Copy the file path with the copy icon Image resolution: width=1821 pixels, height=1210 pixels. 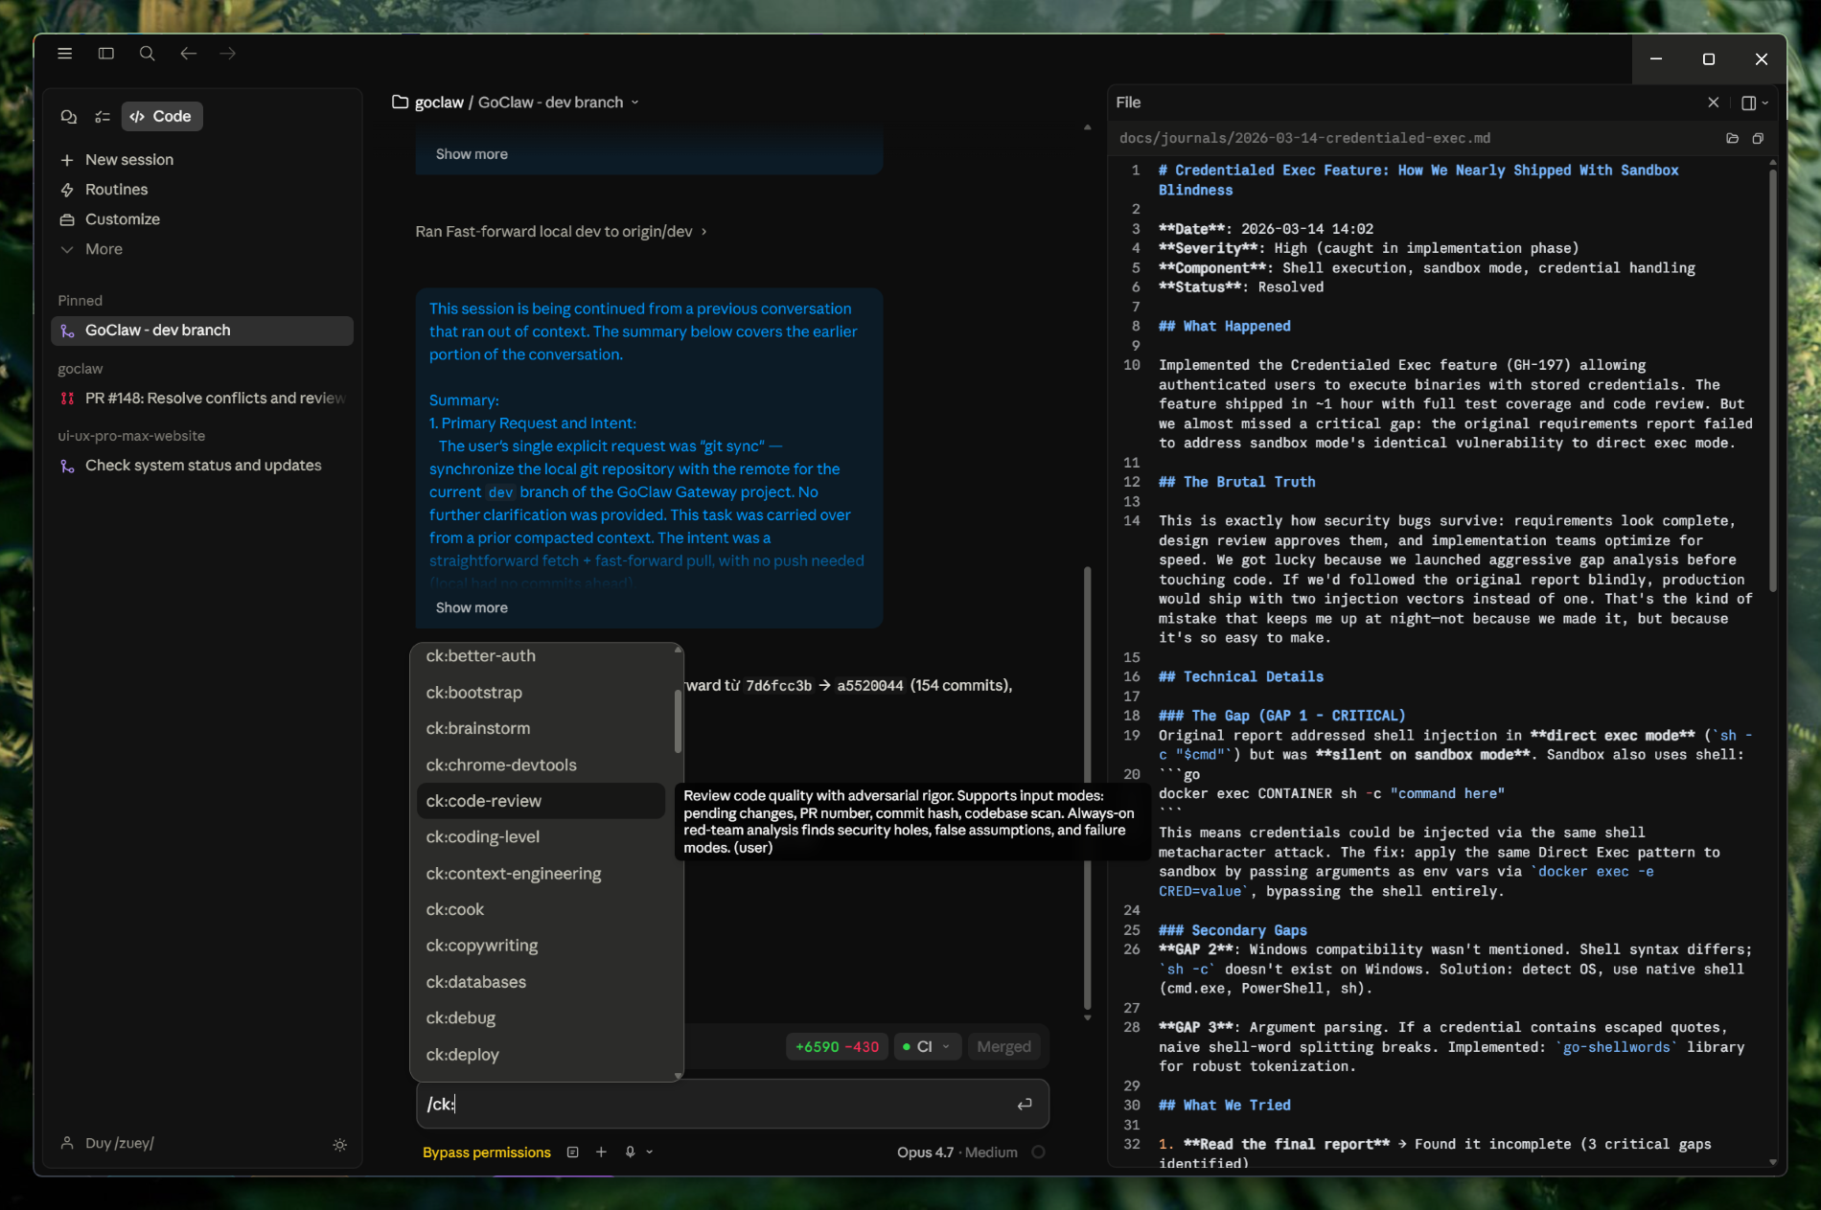coord(1758,139)
